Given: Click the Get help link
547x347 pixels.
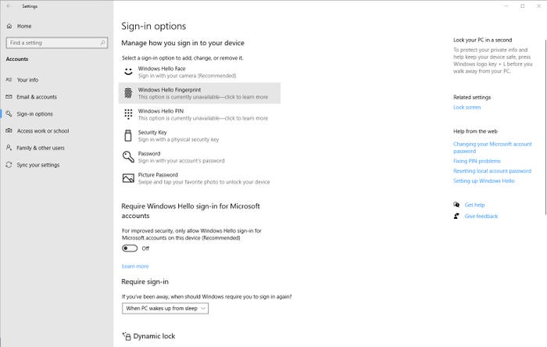Looking at the screenshot, I should pos(474,205).
